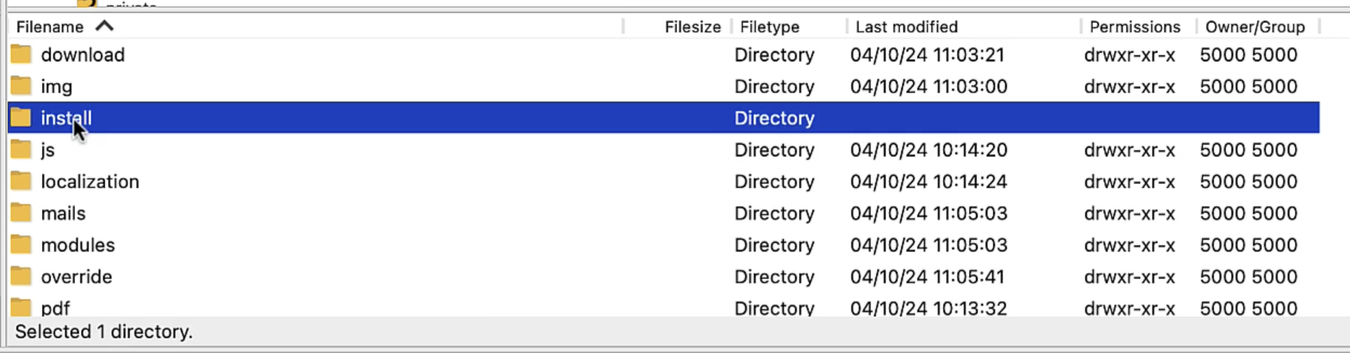Click the mails row permissions text
This screenshot has height=353, width=1350.
pyautogui.click(x=1129, y=213)
